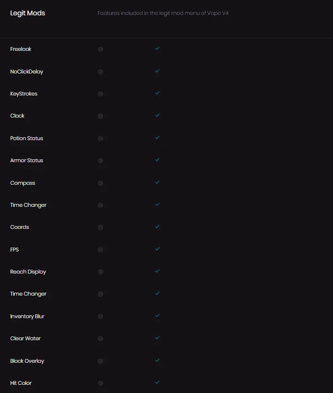Show info for Clock feature
This screenshot has height=393, width=333.
[100, 116]
